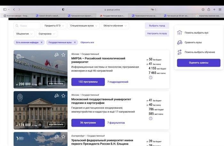
Task: Click price help icon on МИРЭА photo
Action: [x=40, y=84]
